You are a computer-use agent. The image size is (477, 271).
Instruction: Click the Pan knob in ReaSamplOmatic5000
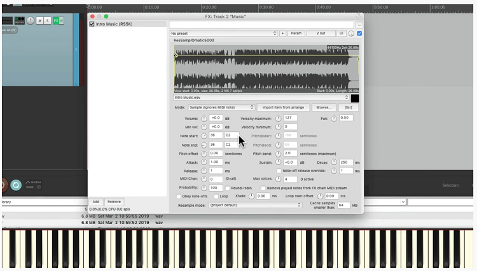tap(334, 118)
